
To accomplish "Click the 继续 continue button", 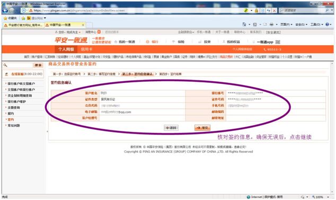I will [202, 128].
